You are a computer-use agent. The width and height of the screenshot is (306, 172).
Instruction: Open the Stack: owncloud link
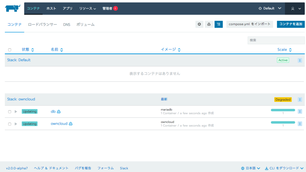[21, 99]
